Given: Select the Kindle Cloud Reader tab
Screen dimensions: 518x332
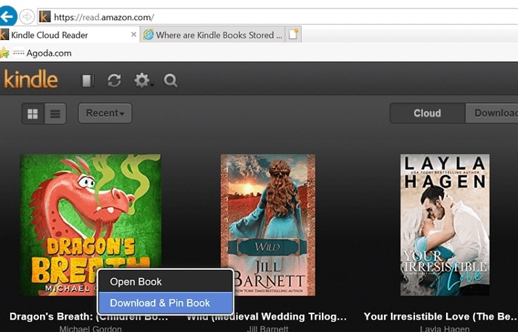Looking at the screenshot, I should [x=68, y=35].
